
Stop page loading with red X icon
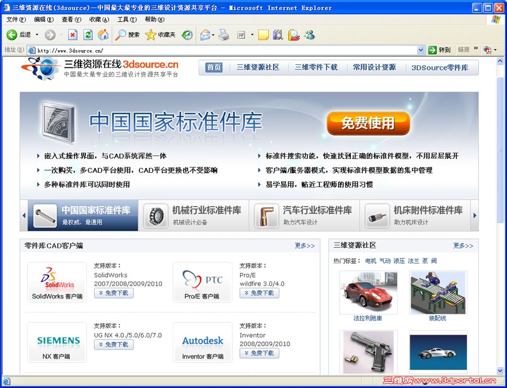click(x=73, y=34)
